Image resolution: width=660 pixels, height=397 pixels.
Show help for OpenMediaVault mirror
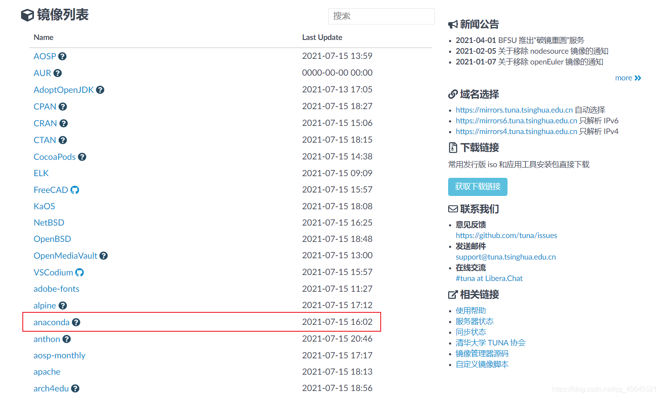click(104, 256)
